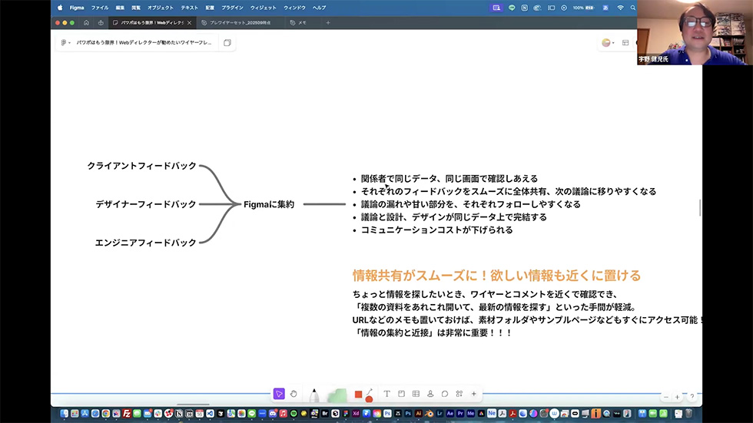Screen dimensions: 753x423
Task: Open Finder in the Dock
Action: 64,414
